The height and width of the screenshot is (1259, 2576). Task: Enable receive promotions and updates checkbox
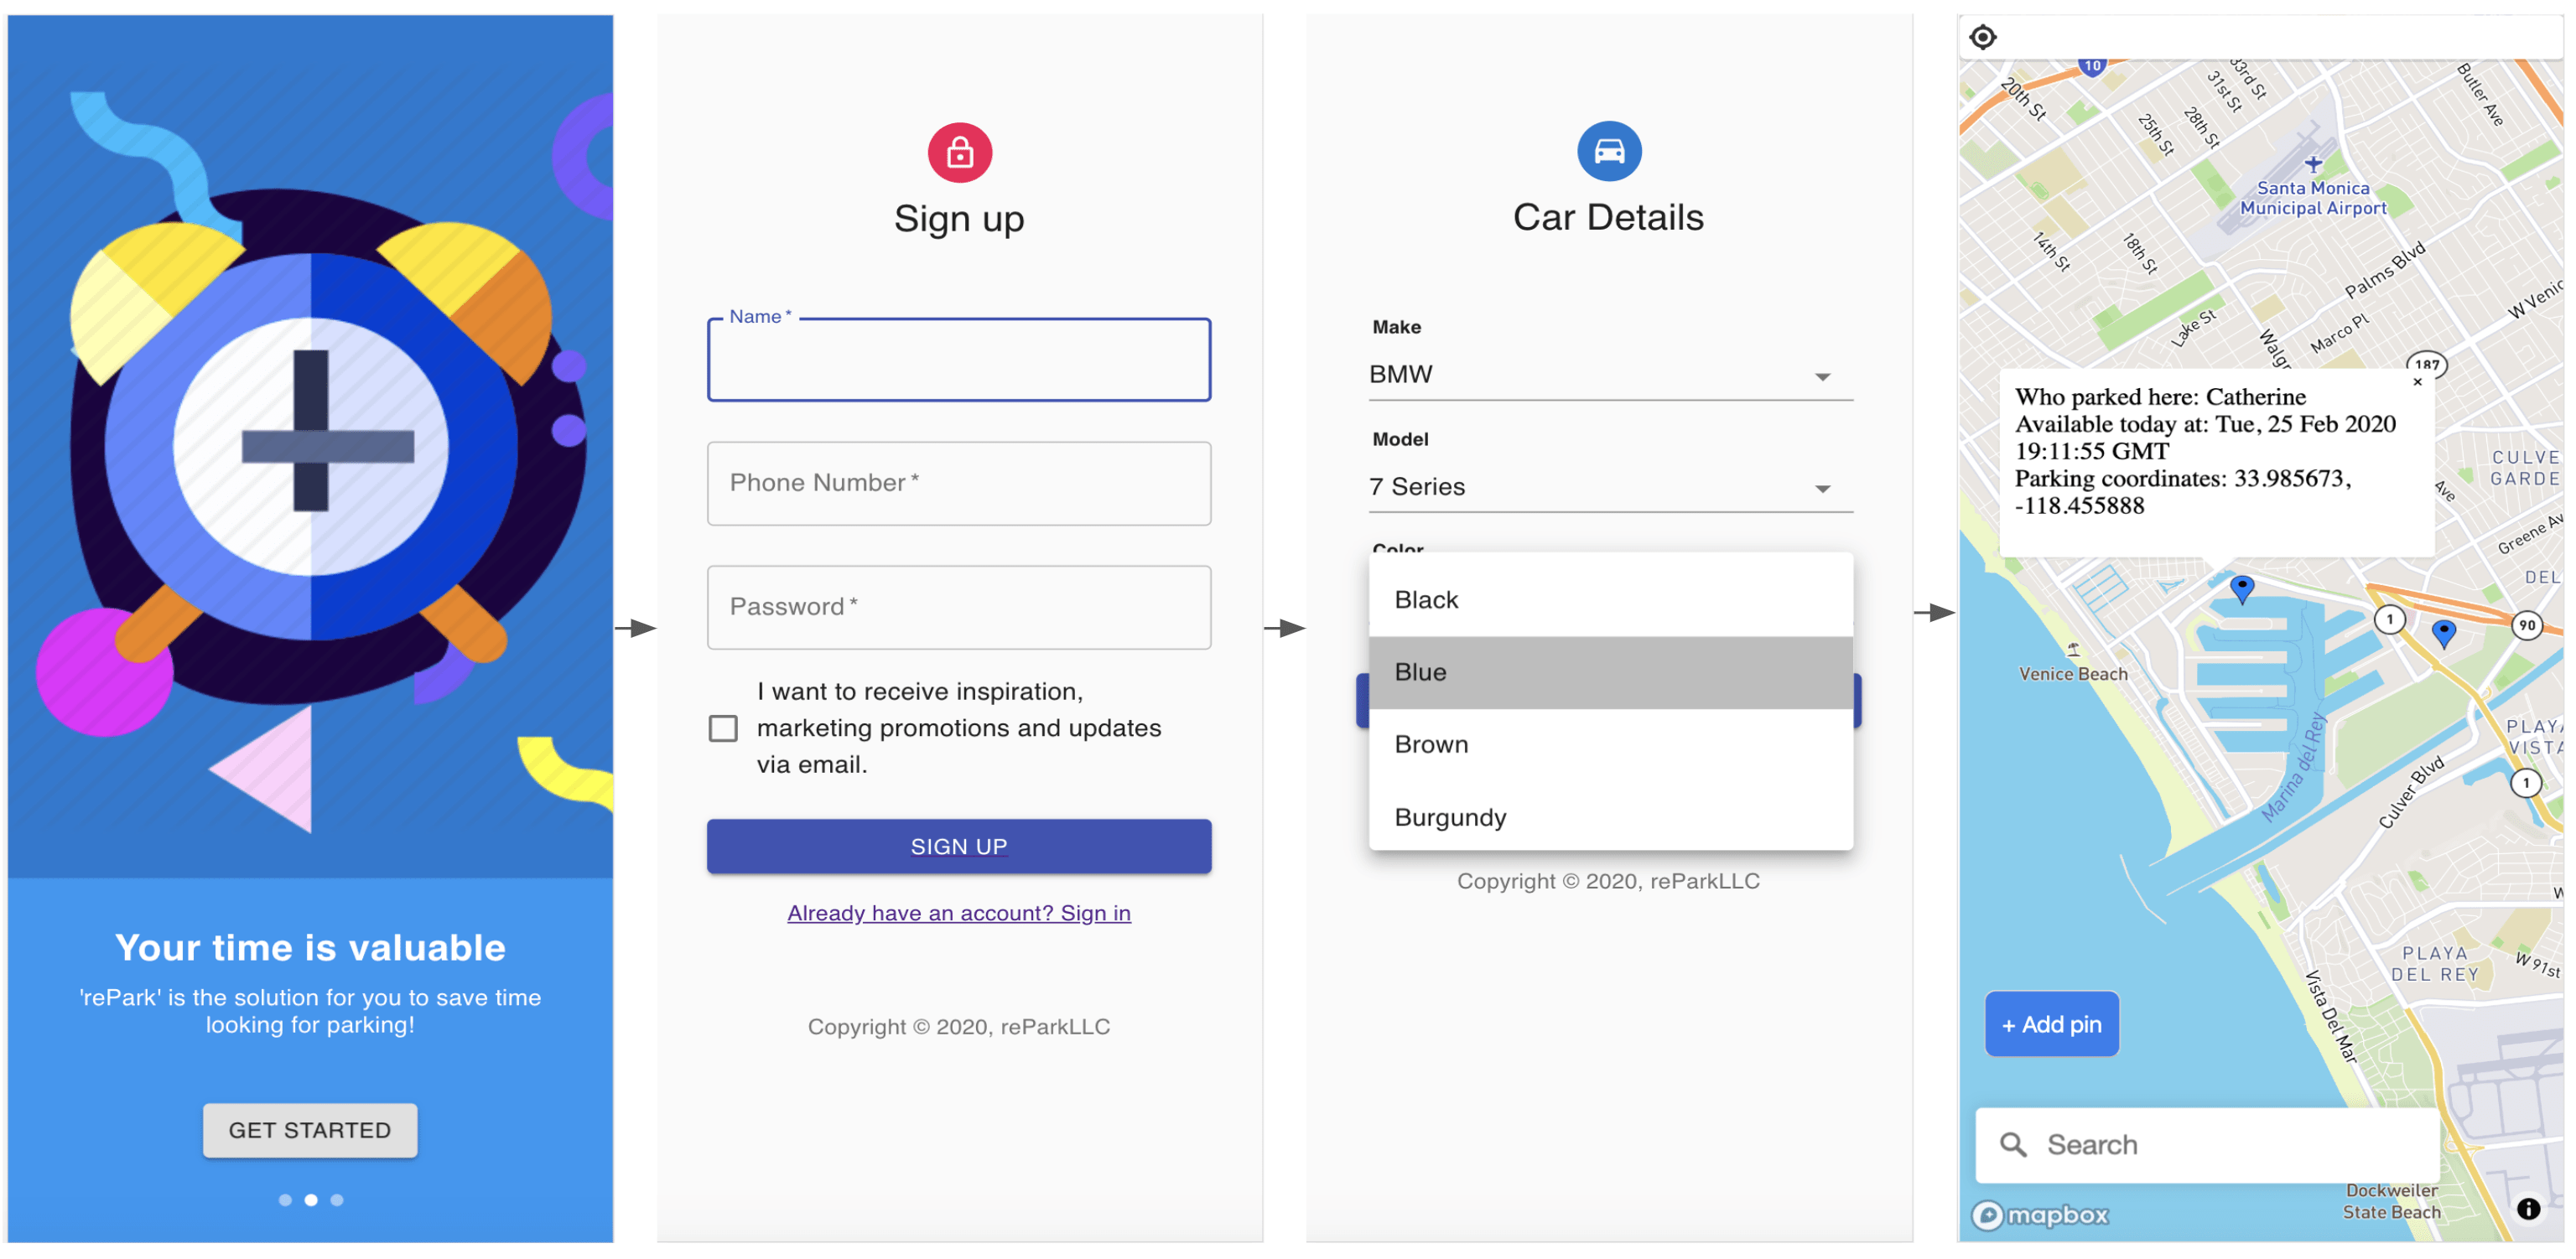pyautogui.click(x=724, y=728)
